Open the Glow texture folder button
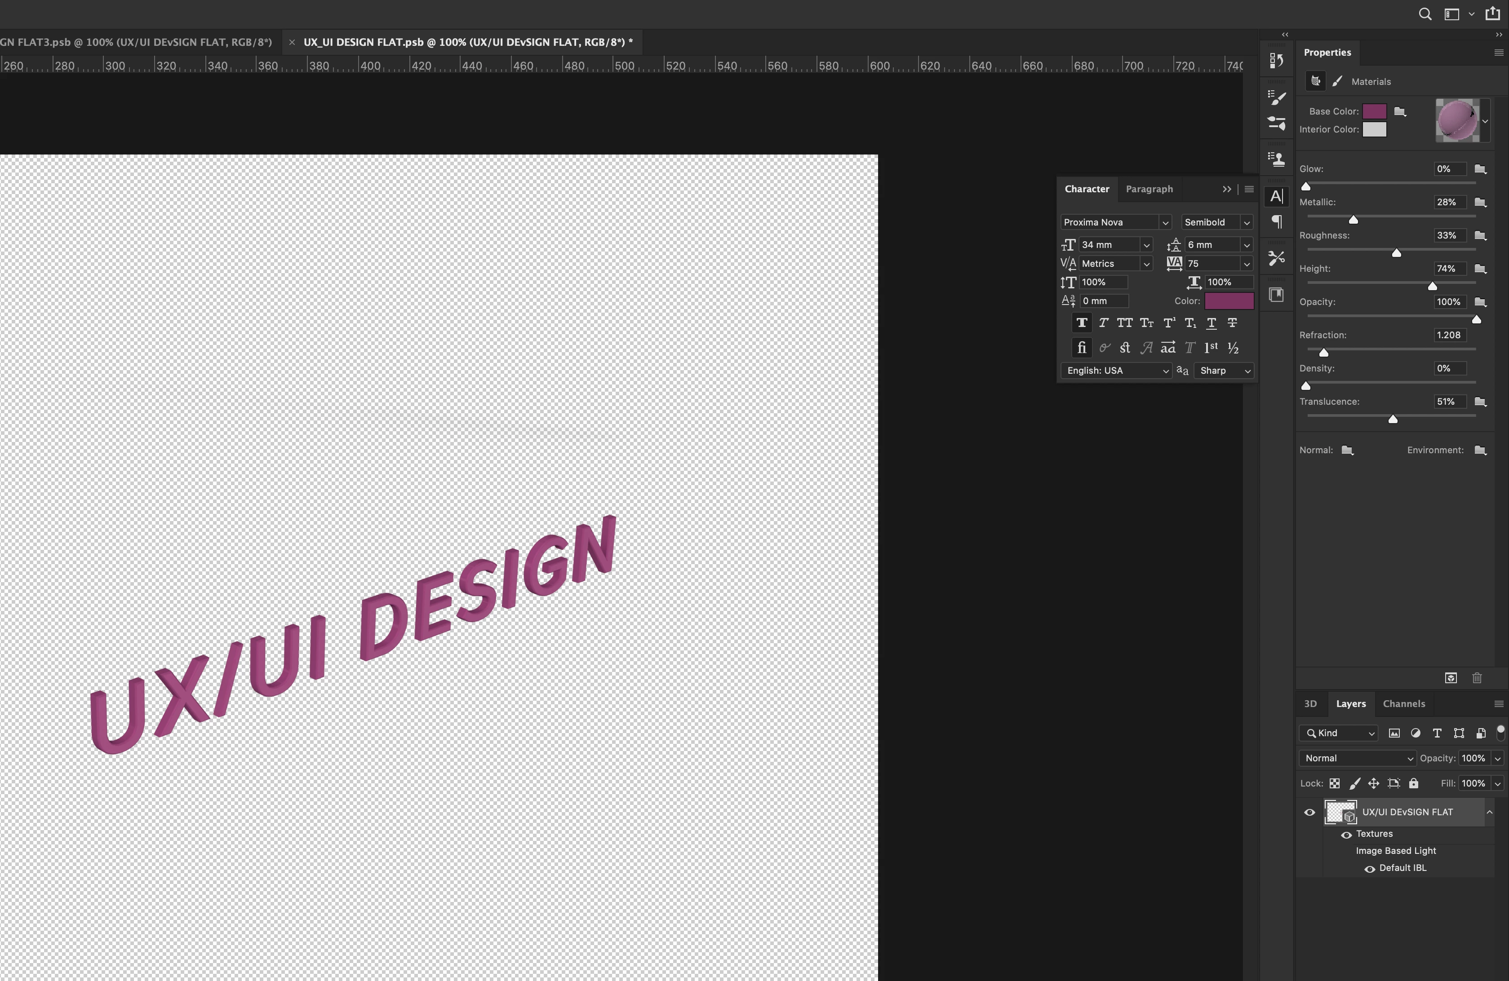Image resolution: width=1509 pixels, height=981 pixels. (x=1480, y=169)
